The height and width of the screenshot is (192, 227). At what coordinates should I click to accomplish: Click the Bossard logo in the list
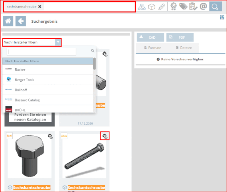[9, 99]
